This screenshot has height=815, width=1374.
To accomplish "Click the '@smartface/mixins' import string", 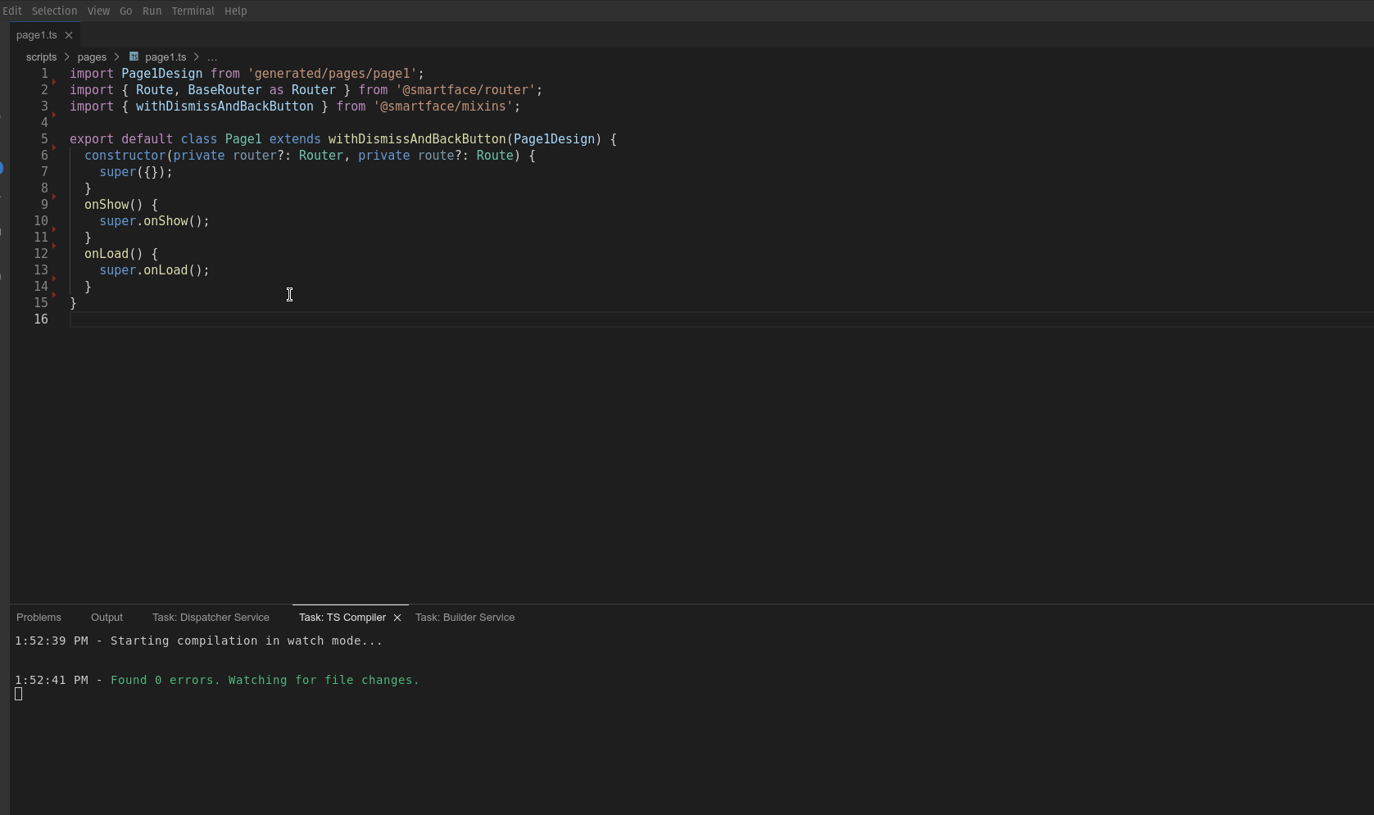I will [x=443, y=106].
